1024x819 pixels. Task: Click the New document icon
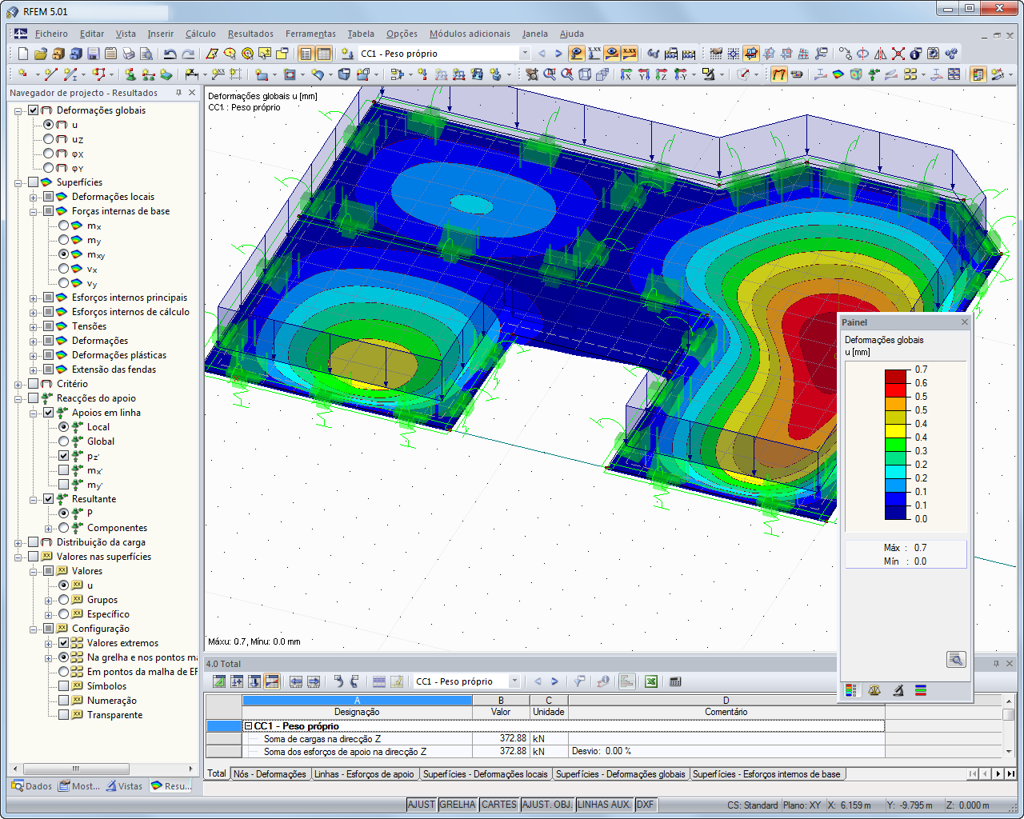(23, 54)
